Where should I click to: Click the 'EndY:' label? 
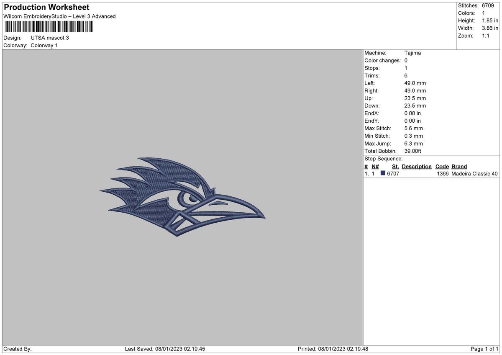point(372,121)
